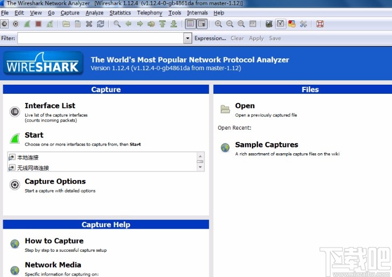This screenshot has height=277, width=392.
Task: Open the File menu
Action: pos(5,13)
